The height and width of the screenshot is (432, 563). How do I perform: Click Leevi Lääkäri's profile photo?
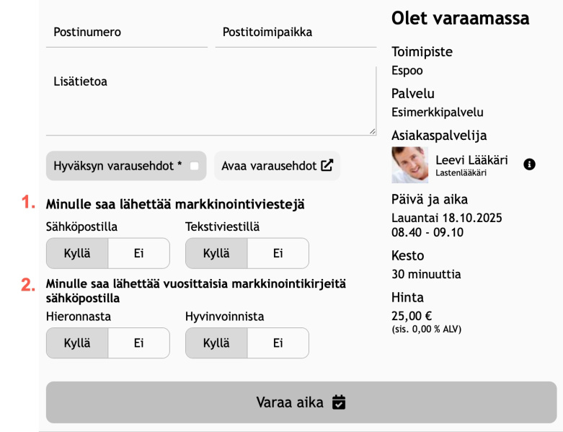tap(409, 164)
